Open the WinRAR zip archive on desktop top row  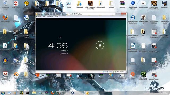[122, 4]
